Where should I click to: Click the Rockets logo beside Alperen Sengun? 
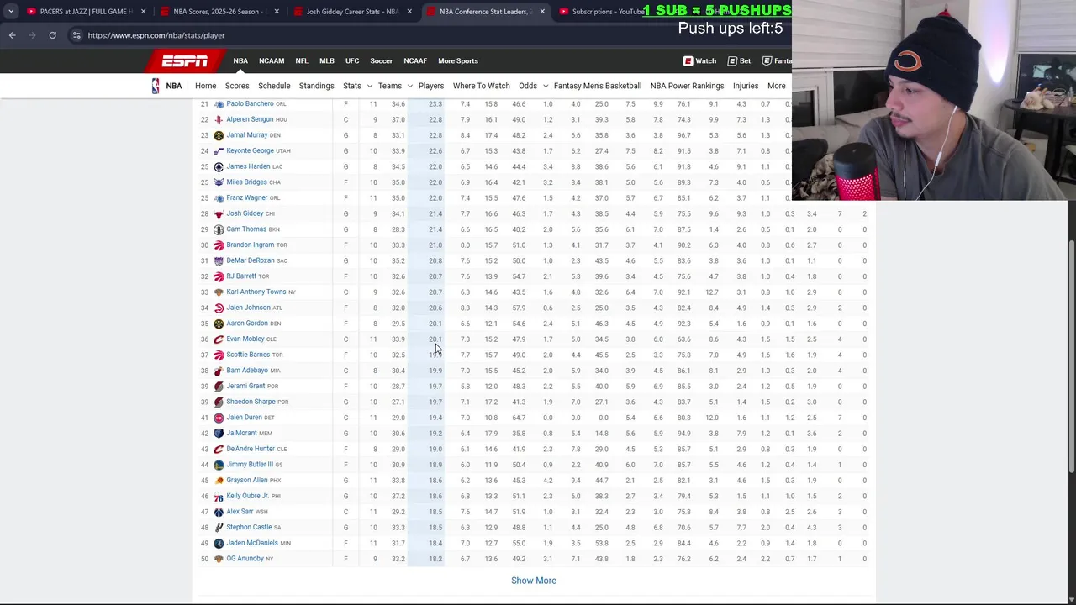tap(219, 119)
